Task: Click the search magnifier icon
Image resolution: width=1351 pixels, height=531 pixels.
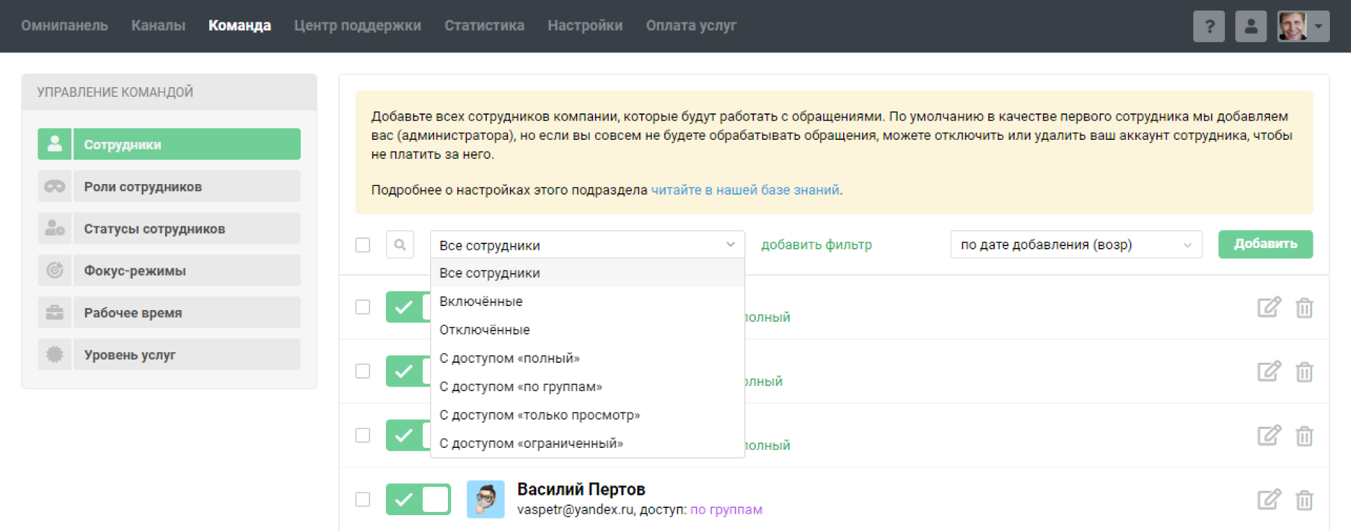Action: pyautogui.click(x=400, y=245)
